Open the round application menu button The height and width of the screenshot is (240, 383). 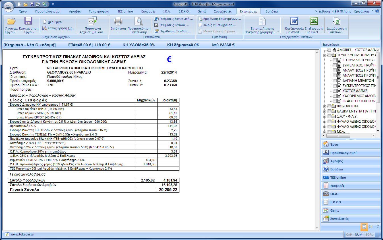pyautogui.click(x=9, y=7)
